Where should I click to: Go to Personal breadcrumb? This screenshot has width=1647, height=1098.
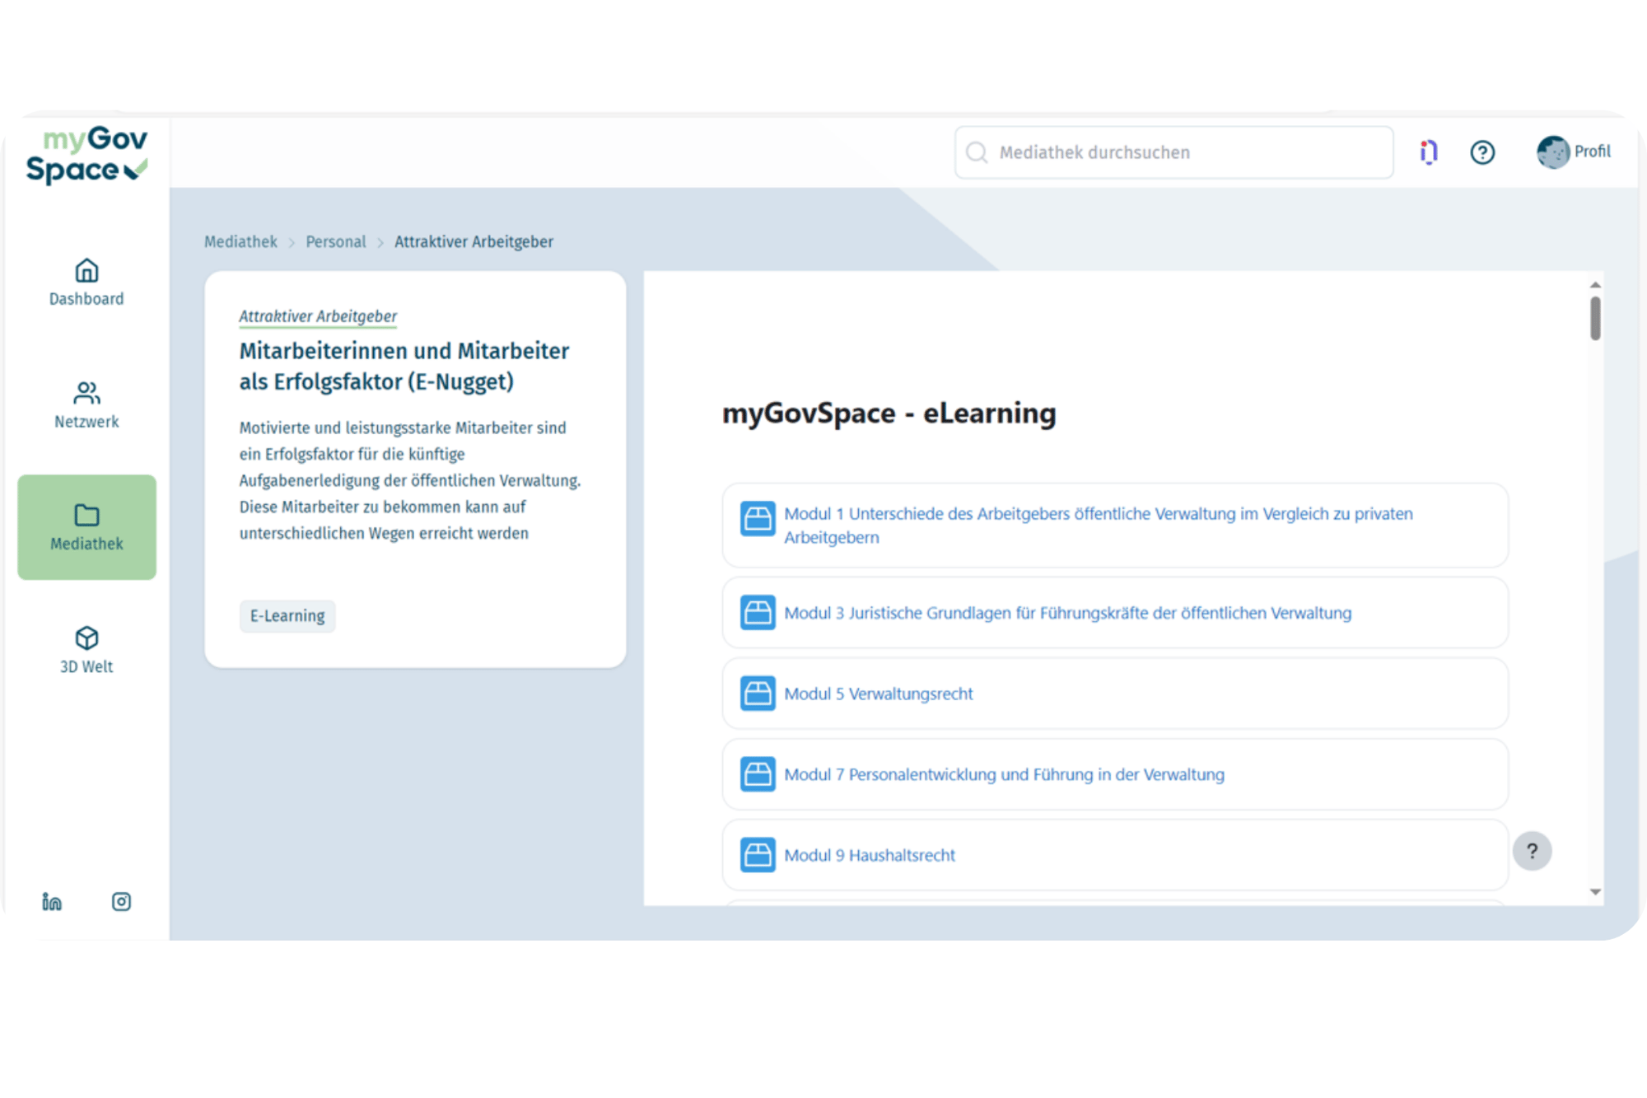pyautogui.click(x=336, y=241)
